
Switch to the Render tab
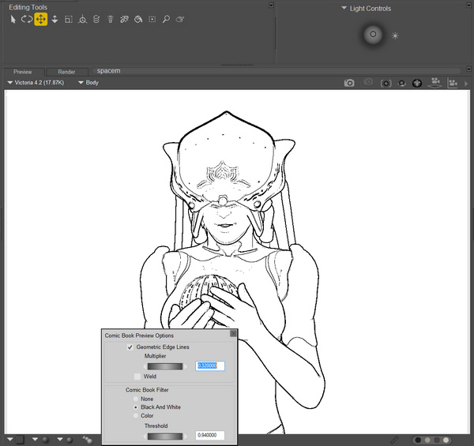[x=66, y=71]
